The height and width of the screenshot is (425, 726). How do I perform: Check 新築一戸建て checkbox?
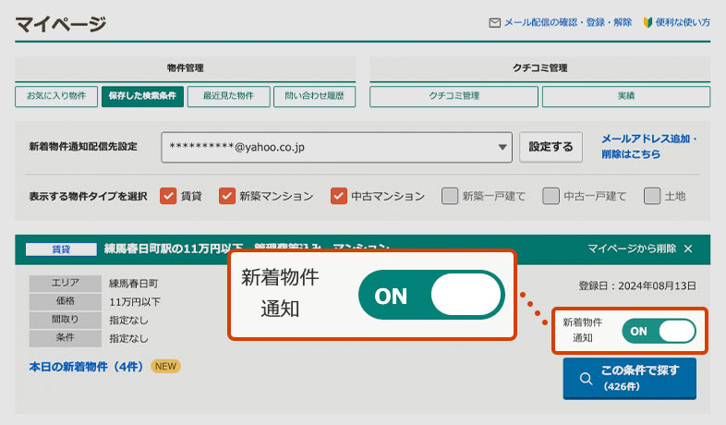click(450, 196)
